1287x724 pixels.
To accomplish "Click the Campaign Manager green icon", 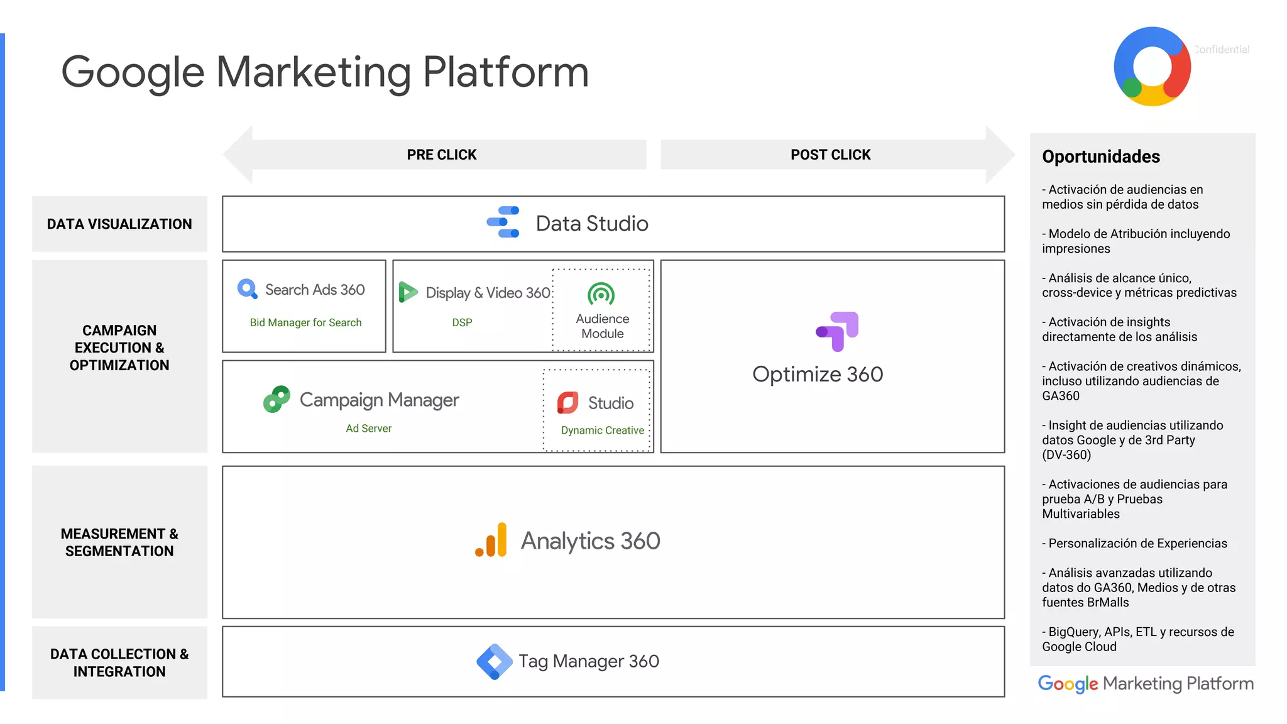I will [277, 399].
